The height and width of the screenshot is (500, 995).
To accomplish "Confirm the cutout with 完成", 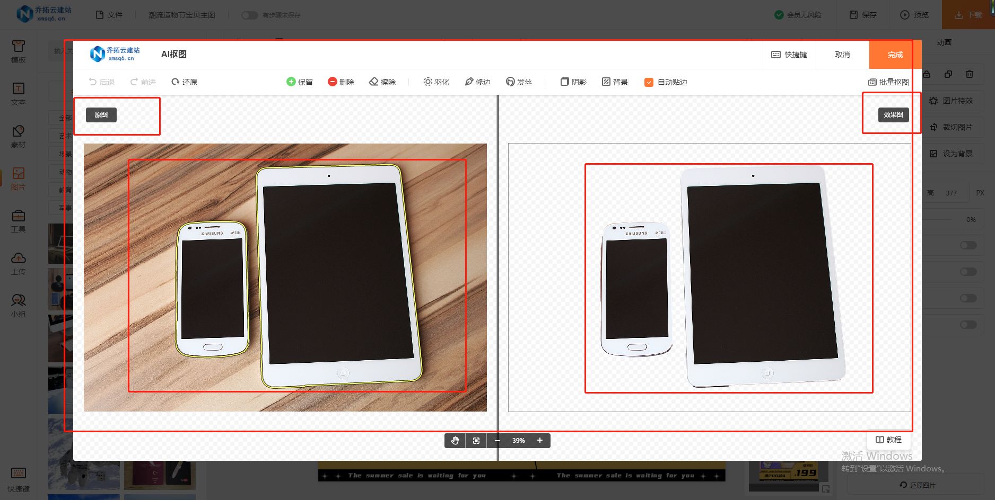I will coord(895,55).
